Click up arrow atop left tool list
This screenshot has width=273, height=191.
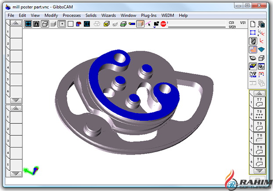coord(16,22)
